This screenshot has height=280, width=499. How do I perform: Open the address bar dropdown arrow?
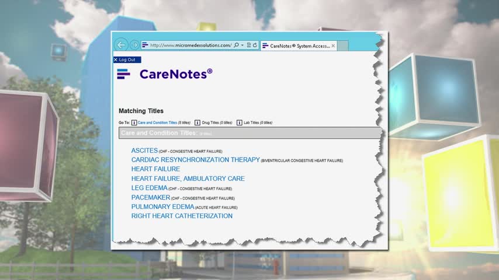coord(242,45)
